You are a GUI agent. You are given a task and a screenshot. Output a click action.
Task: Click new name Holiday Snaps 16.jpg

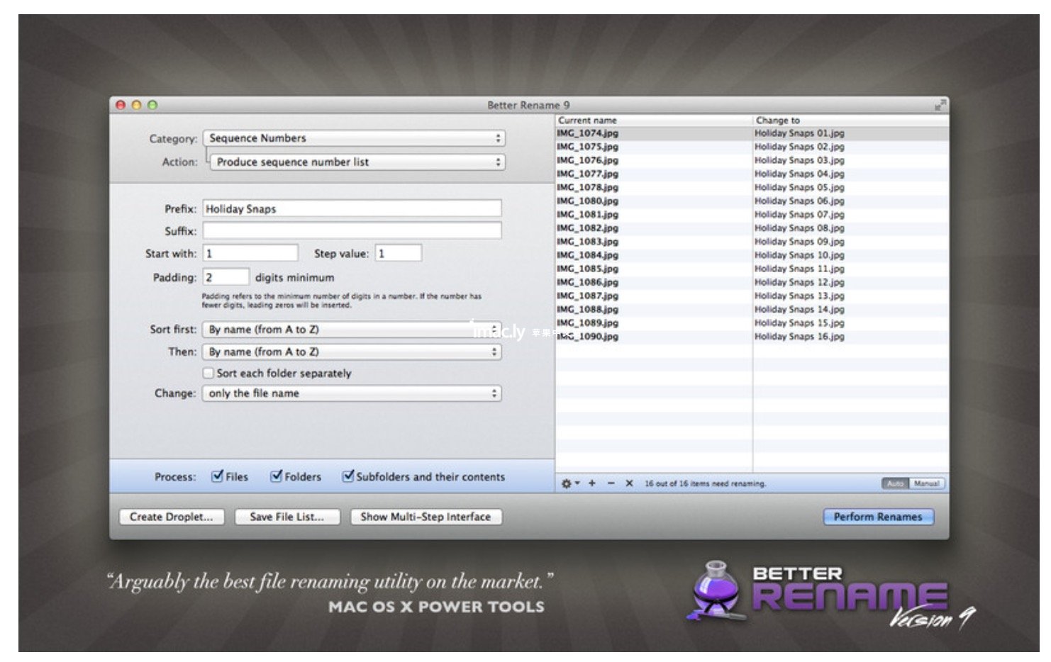coord(799,336)
